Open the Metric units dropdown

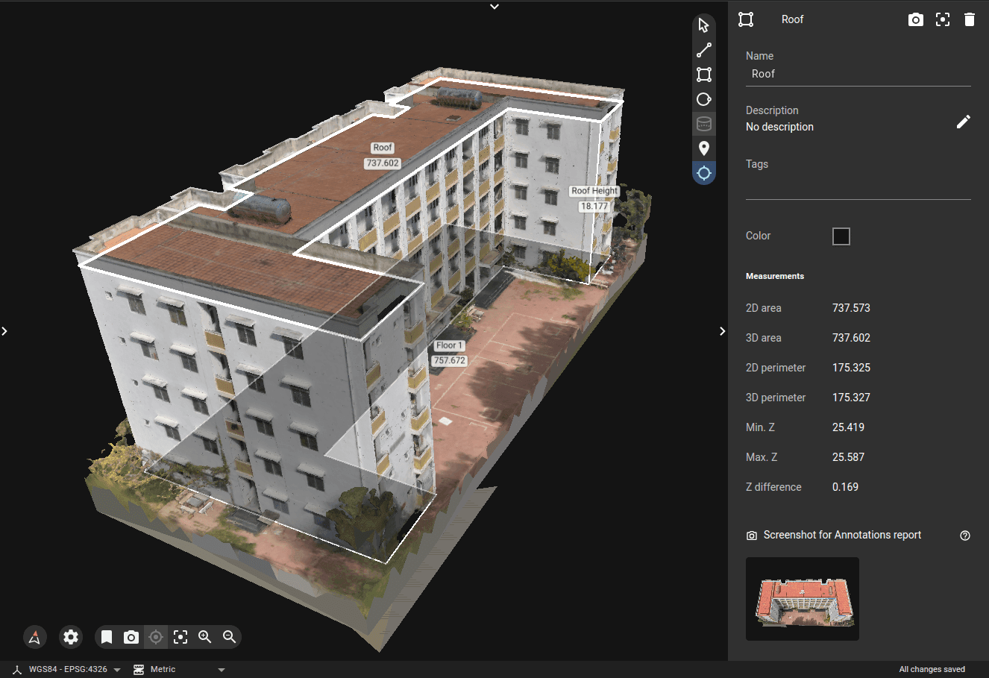point(187,670)
